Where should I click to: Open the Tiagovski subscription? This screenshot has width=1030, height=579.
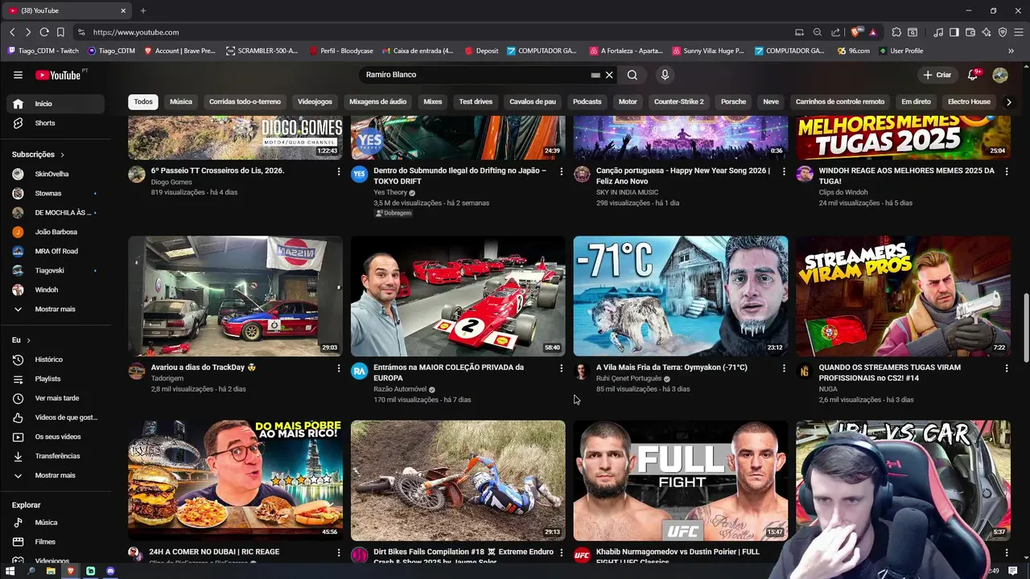[56, 270]
